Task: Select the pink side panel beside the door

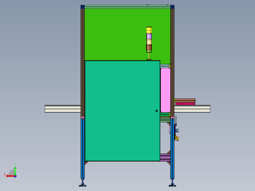Action: (x=165, y=90)
